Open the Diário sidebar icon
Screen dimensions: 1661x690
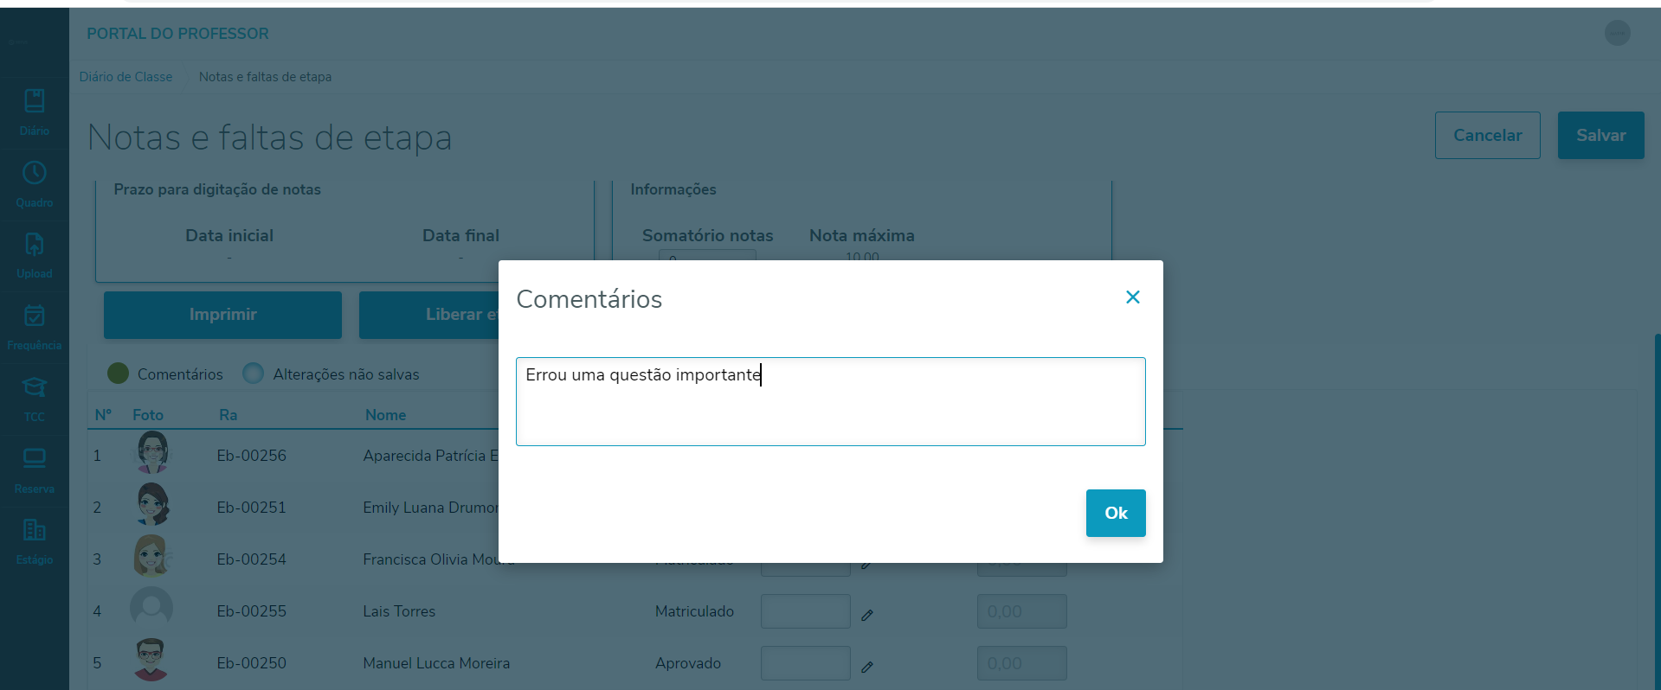(x=35, y=102)
